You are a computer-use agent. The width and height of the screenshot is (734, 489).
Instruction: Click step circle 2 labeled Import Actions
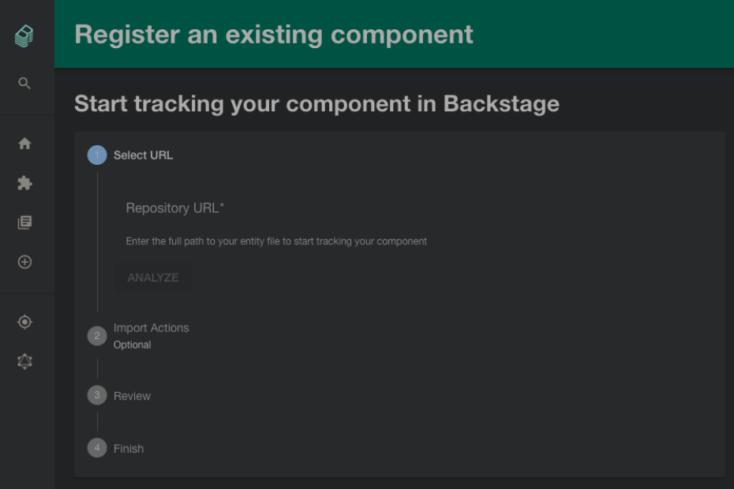[96, 335]
